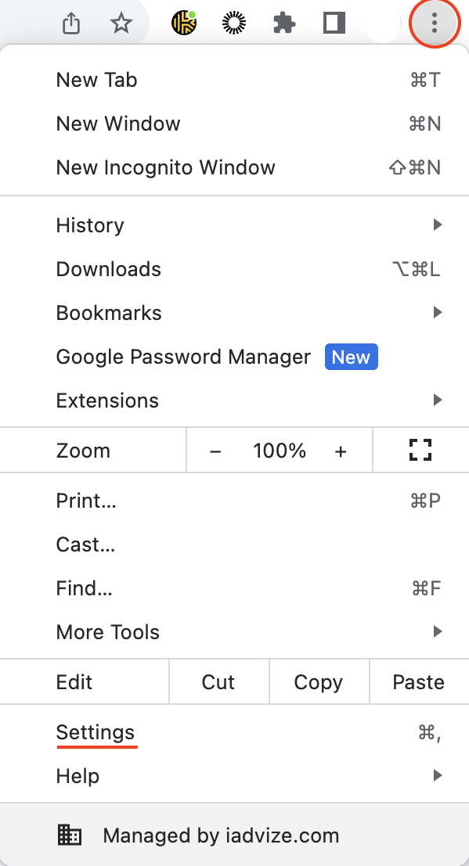
Task: Click the side panel icon
Action: [x=334, y=23]
